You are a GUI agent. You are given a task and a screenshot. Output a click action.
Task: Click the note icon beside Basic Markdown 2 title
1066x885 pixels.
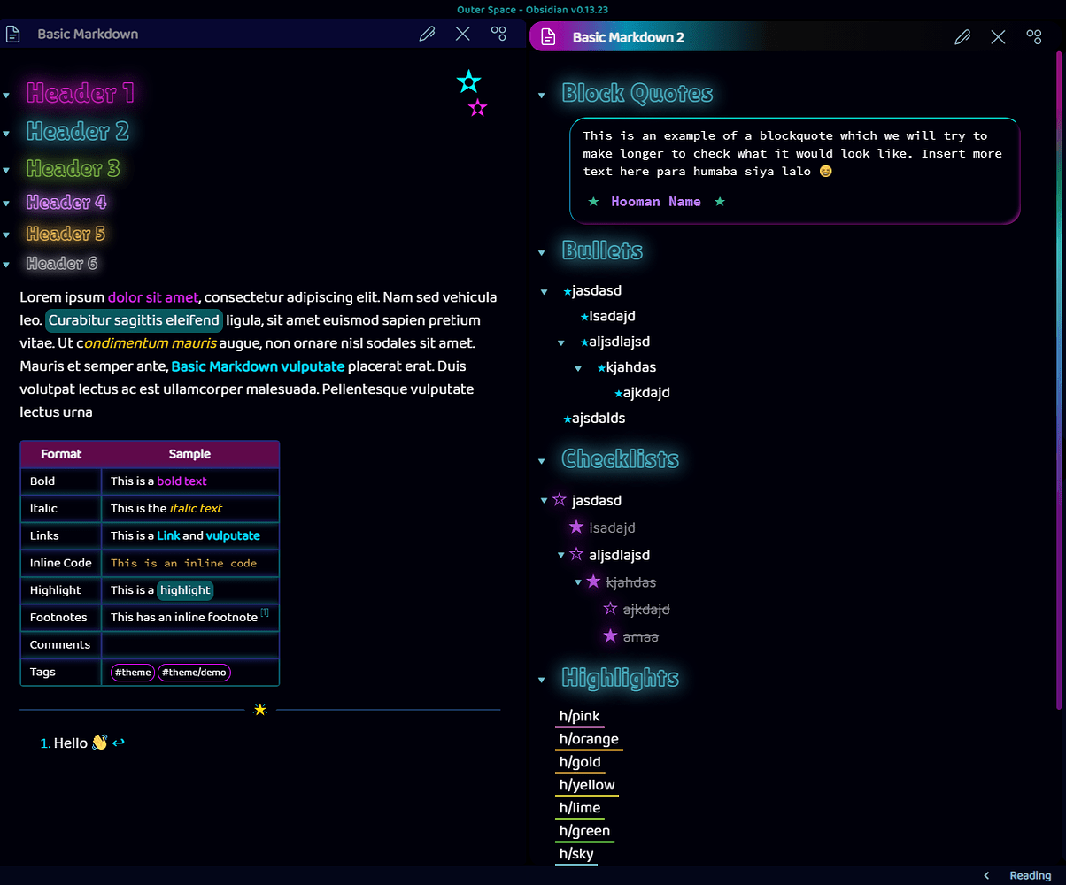point(549,37)
